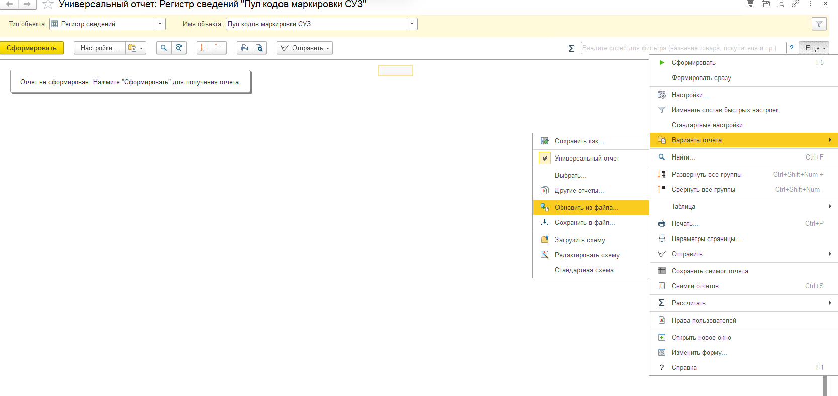Image resolution: width=838 pixels, height=396 pixels.
Task: Click the preview icon in title bar
Action: 780,4
